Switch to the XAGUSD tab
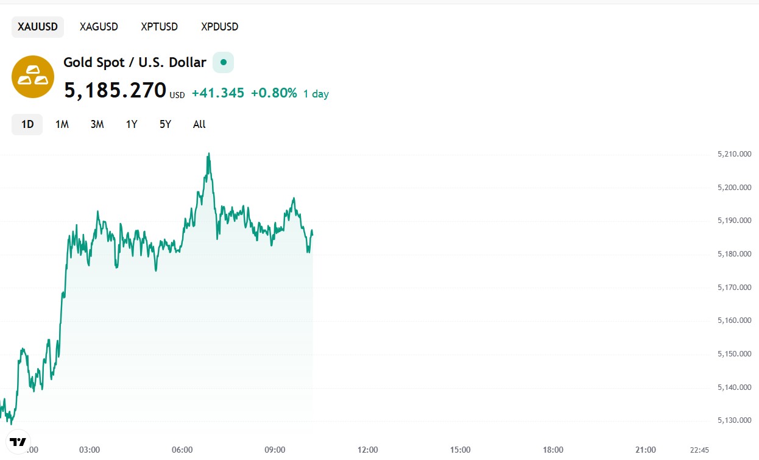Image resolution: width=759 pixels, height=460 pixels. 98,27
